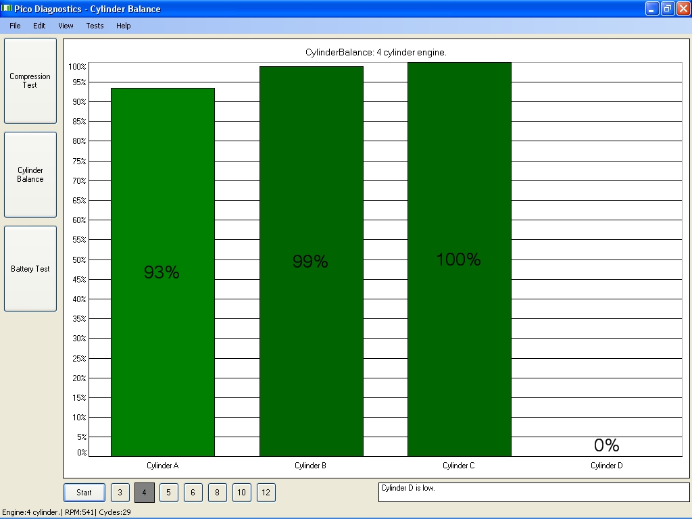The height and width of the screenshot is (519, 692).
Task: Click the Cylinder A 93% bar
Action: click(162, 272)
